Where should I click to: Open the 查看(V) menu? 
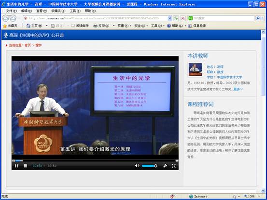click(x=42, y=11)
